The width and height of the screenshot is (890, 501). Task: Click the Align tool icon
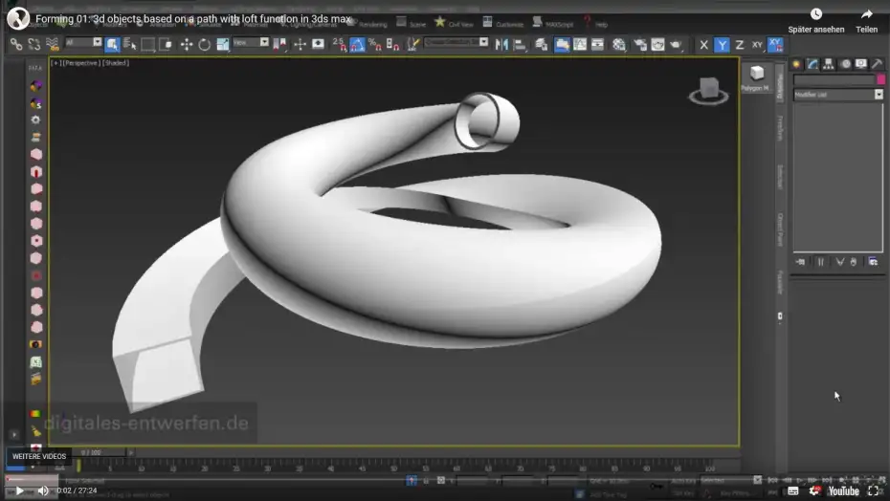click(520, 44)
